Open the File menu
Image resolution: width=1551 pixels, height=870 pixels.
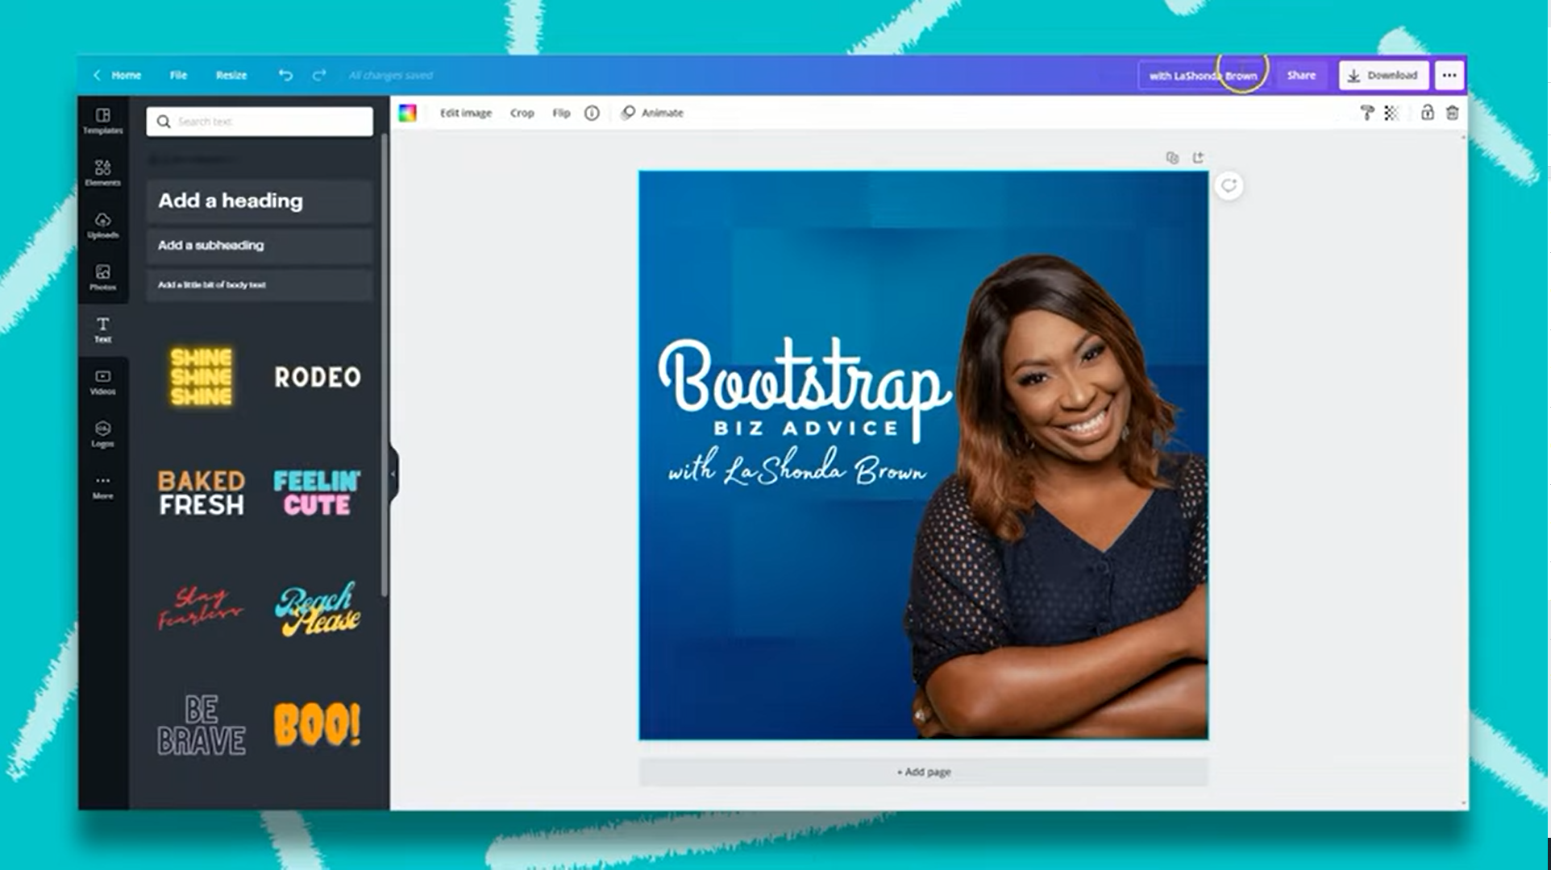pos(178,75)
